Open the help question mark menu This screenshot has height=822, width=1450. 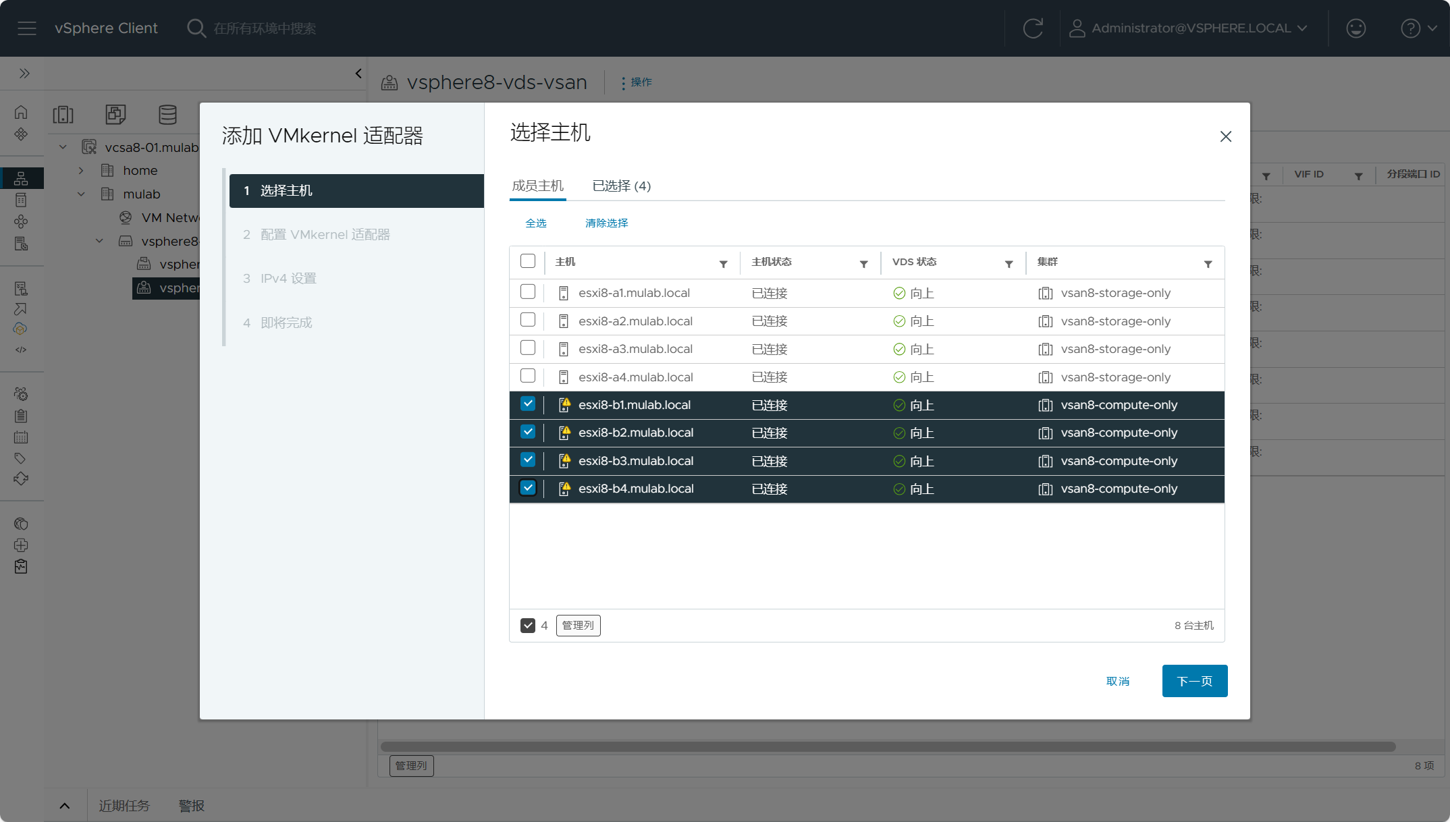click(1418, 28)
